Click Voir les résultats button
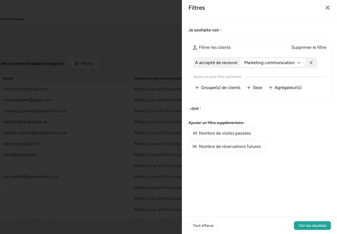The width and height of the screenshot is (337, 234). (312, 225)
